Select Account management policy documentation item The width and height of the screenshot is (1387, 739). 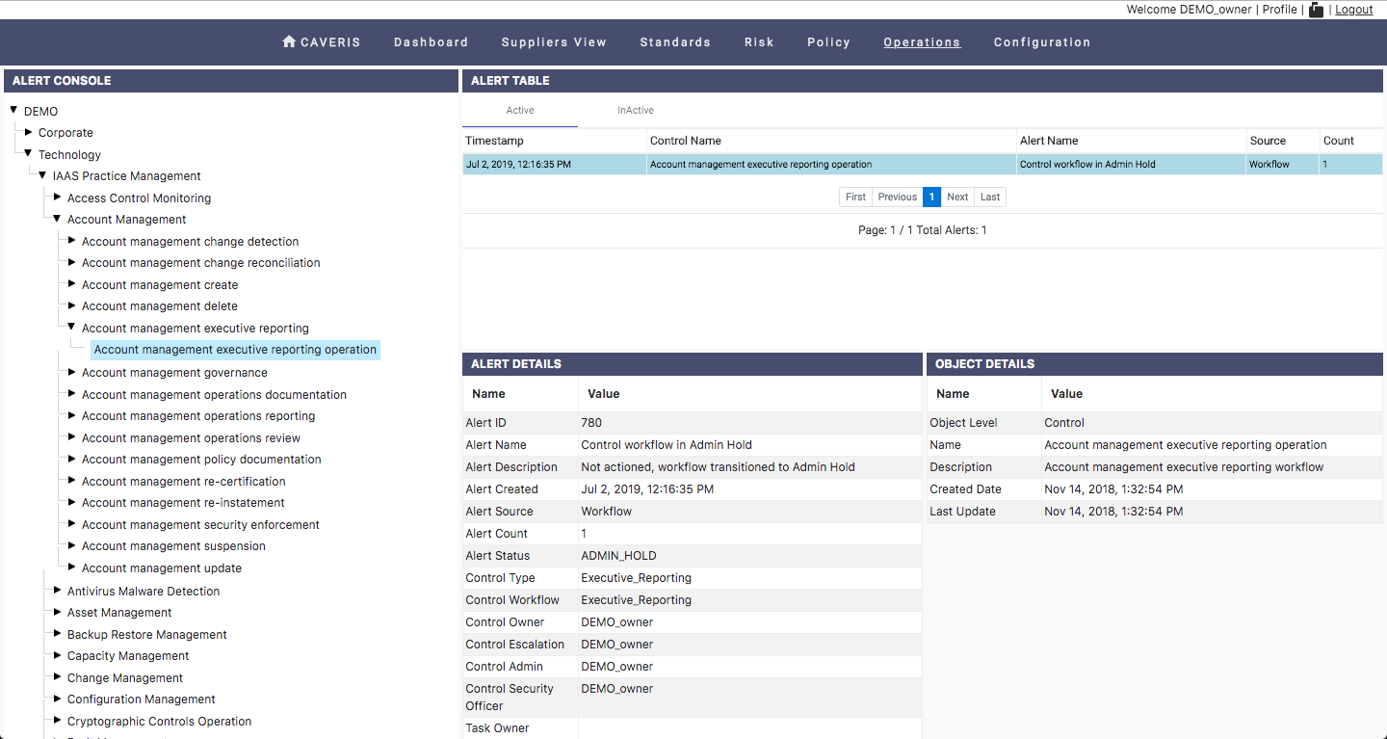201,460
